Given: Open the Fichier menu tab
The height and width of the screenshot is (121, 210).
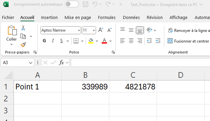Looking at the screenshot, I should click(8, 18).
